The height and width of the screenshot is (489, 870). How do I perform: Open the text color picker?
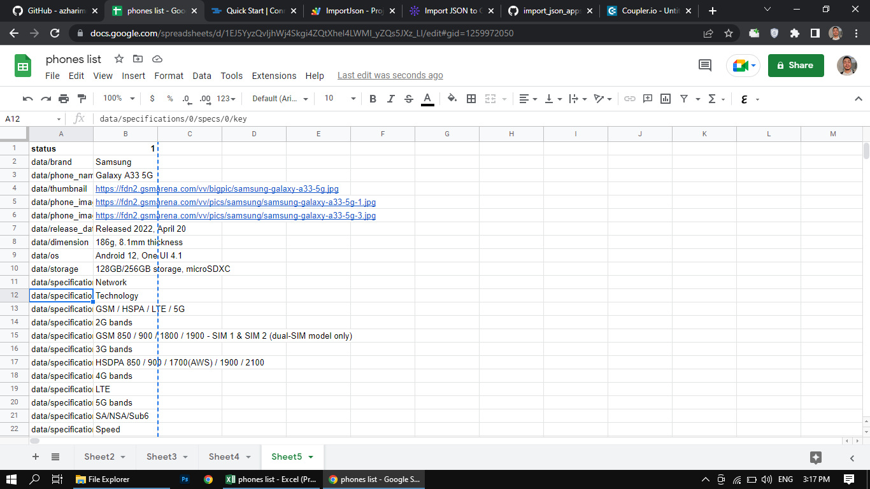[427, 99]
